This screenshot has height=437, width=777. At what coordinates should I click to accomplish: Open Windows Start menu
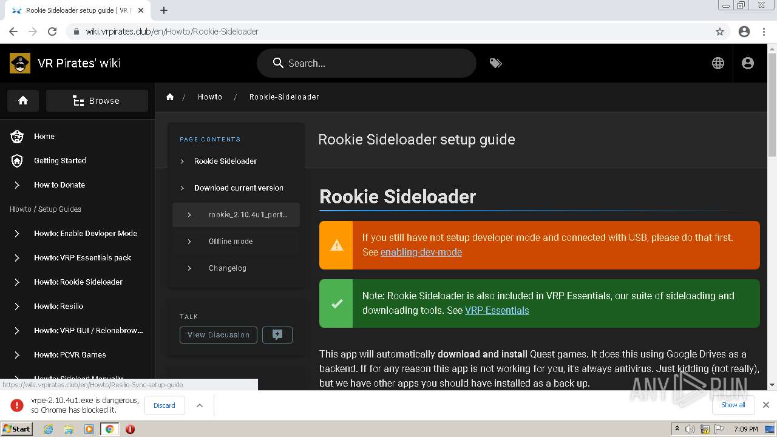click(16, 429)
